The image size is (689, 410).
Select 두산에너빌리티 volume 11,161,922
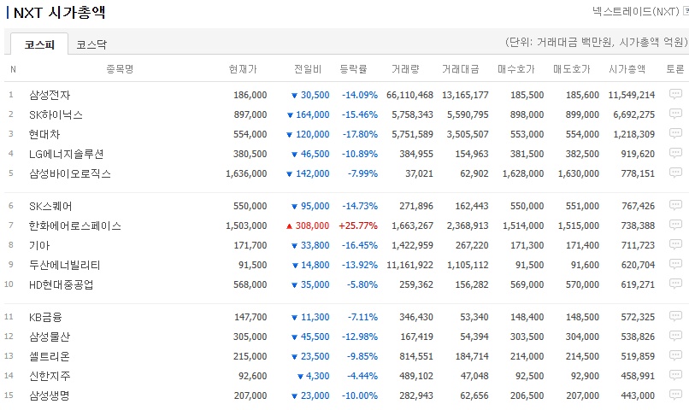pos(410,265)
